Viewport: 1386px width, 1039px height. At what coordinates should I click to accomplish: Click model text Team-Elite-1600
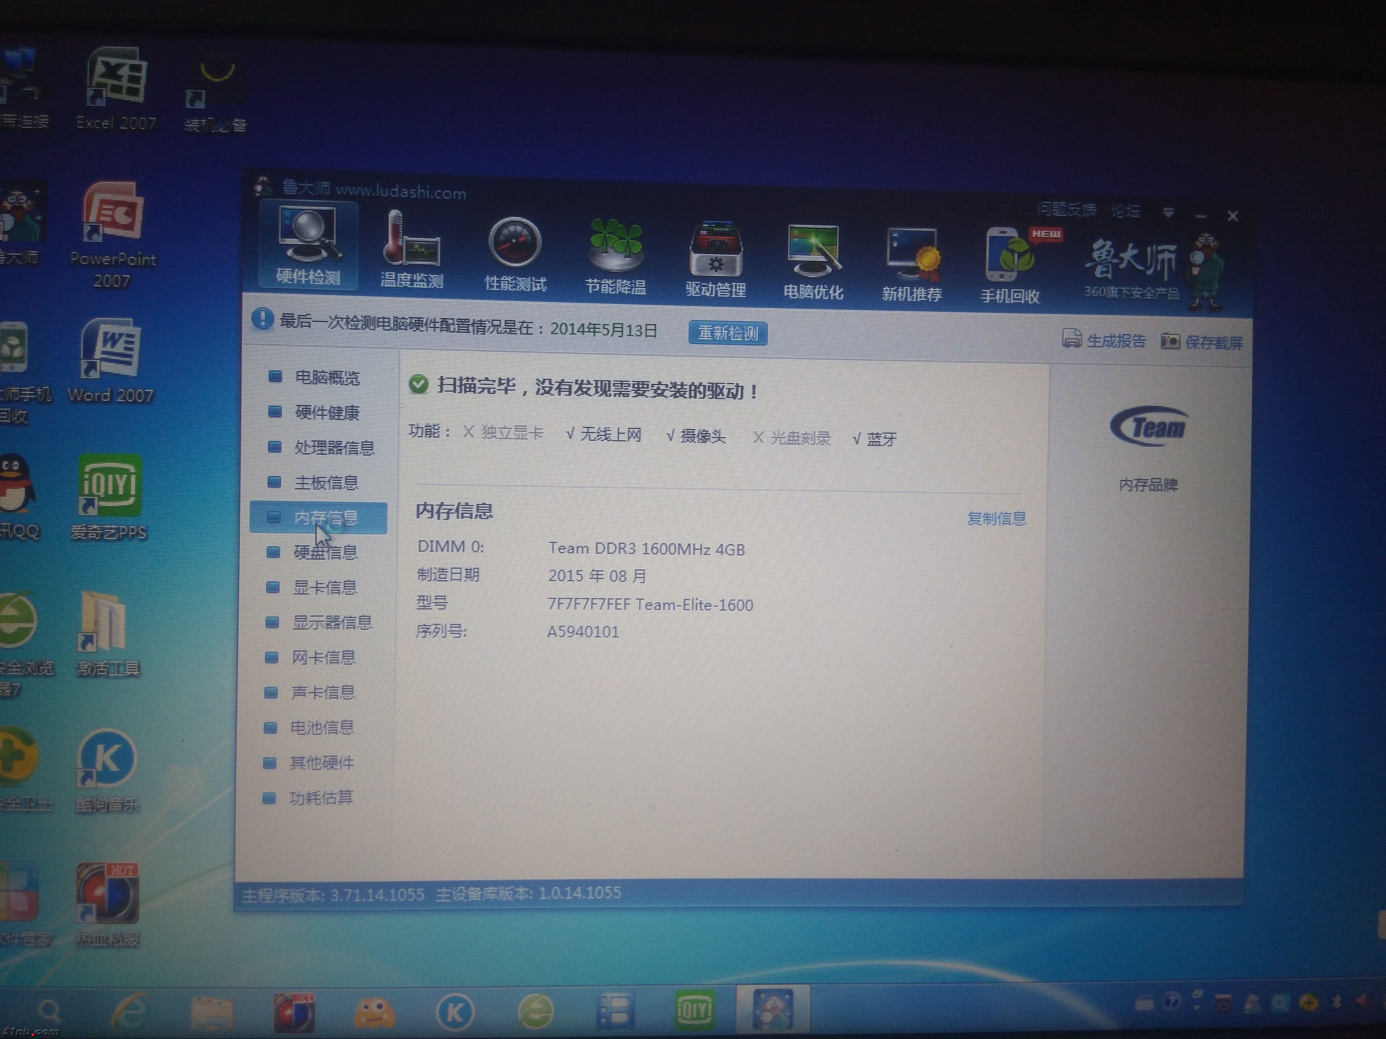[x=694, y=605]
